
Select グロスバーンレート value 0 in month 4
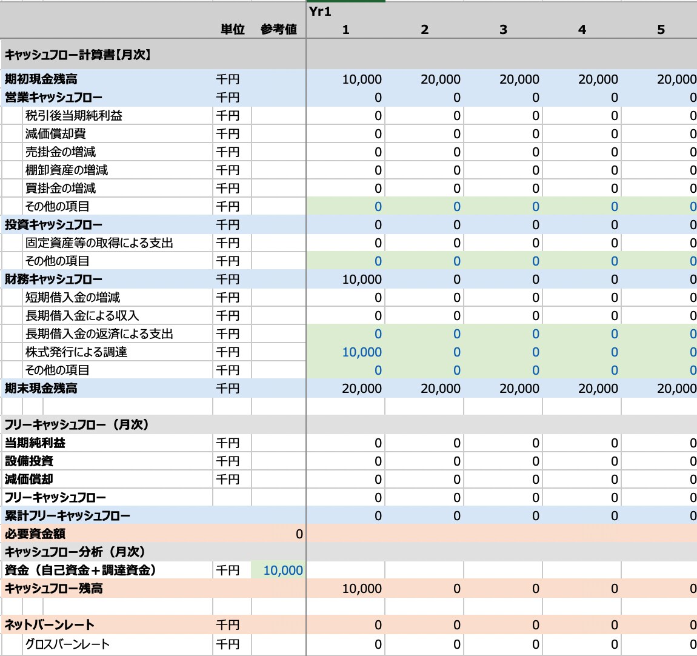tap(615, 644)
